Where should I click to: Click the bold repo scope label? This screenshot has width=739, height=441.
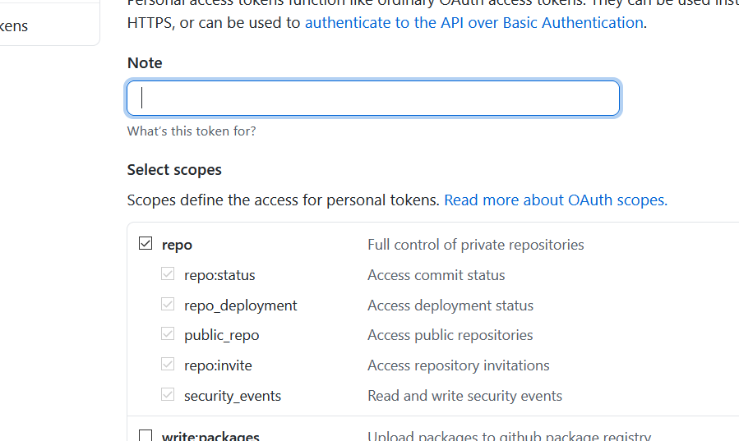177,245
